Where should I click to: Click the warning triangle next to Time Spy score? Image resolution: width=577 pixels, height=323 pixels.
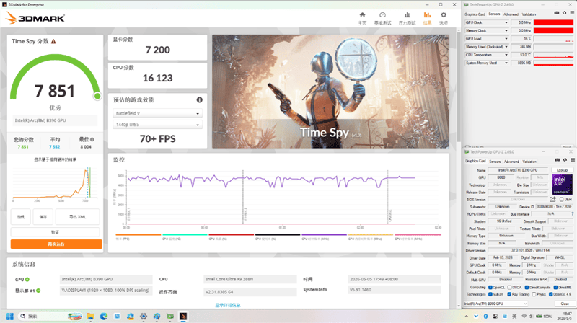click(53, 41)
